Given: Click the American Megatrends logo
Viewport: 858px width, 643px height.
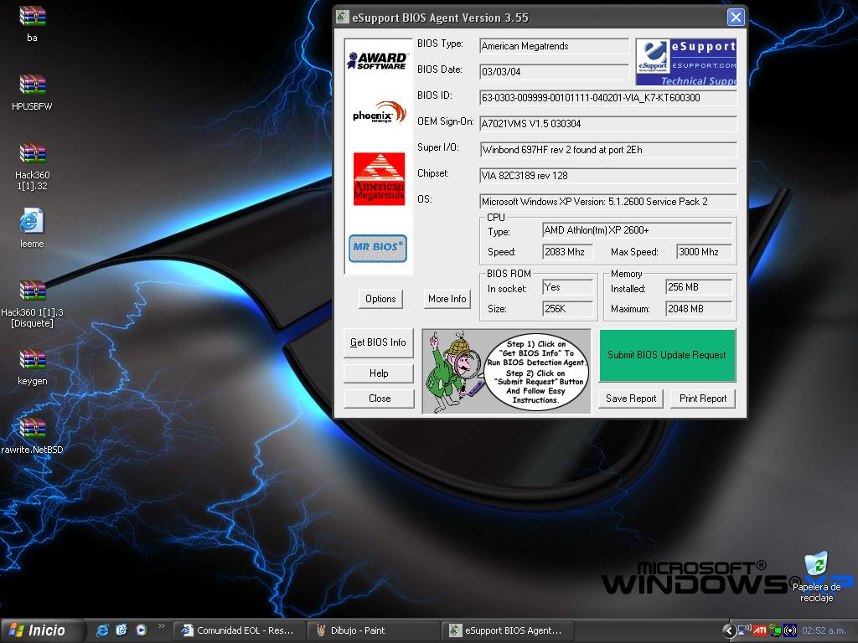Looking at the screenshot, I should [x=379, y=178].
